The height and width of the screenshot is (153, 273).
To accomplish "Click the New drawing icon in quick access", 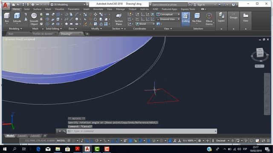I will coord(13,5).
